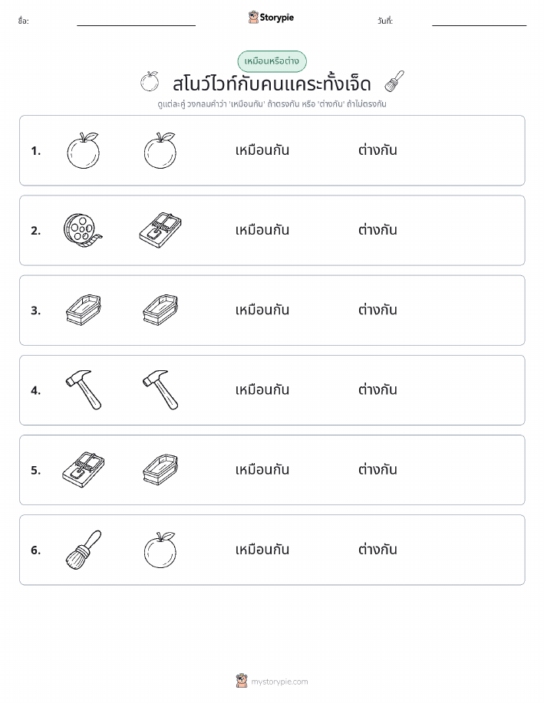Image resolution: width=544 pixels, height=703 pixels.
Task: Click the mousetrap picture in row 2
Action: tap(160, 231)
